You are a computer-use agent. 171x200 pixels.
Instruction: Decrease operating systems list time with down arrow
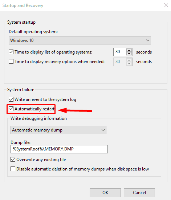click(129, 54)
